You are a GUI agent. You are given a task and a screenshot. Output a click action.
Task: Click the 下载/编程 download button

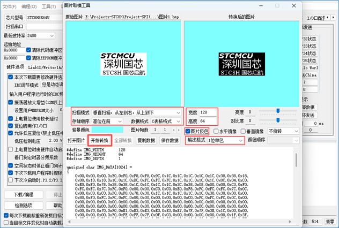[24, 194]
